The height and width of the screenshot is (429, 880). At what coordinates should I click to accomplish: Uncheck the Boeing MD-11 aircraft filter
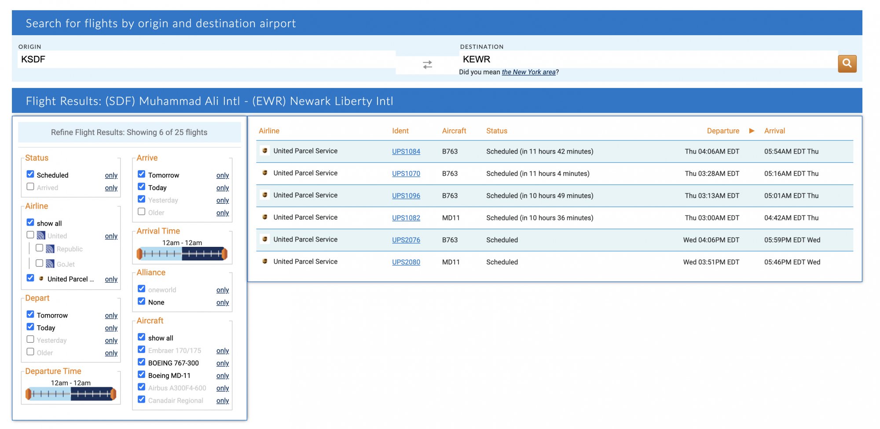pyautogui.click(x=142, y=374)
